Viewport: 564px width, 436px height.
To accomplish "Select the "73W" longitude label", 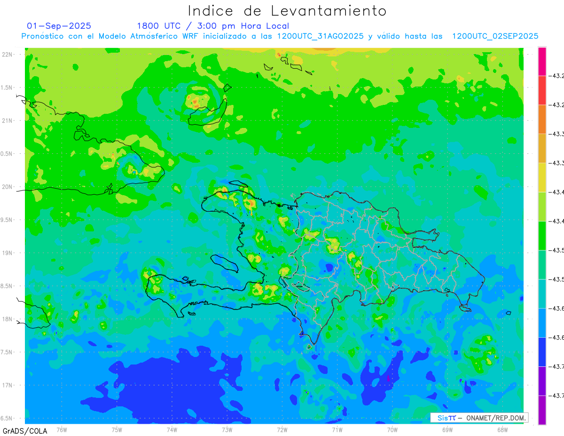I will (x=227, y=429).
